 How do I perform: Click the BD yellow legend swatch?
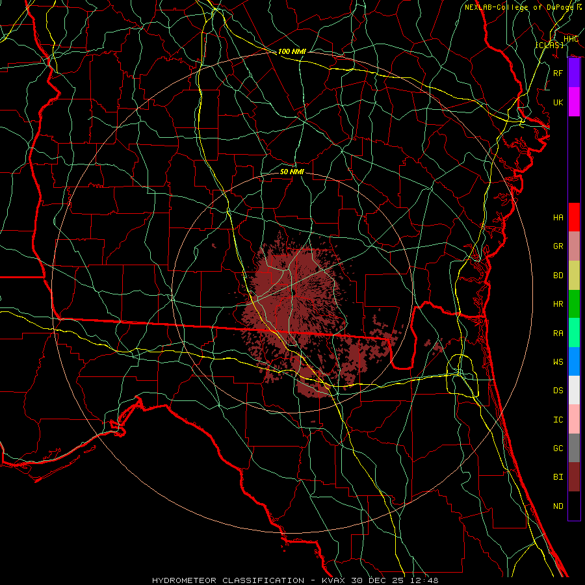coord(574,275)
